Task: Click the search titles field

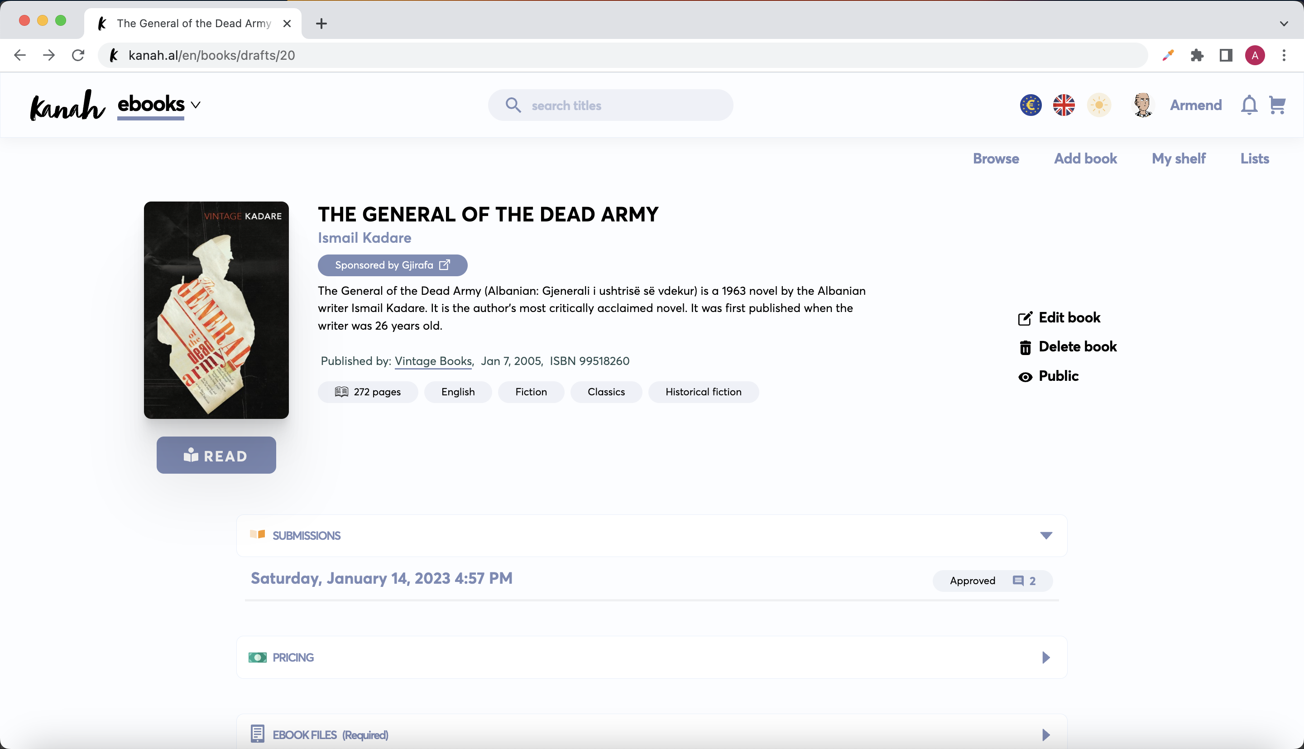Action: (610, 105)
